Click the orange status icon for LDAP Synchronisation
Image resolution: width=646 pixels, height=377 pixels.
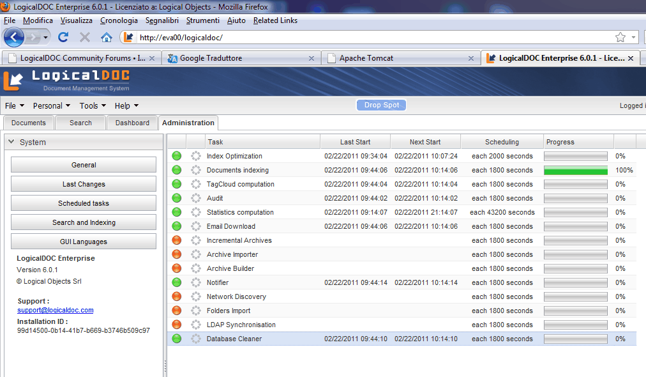(176, 324)
